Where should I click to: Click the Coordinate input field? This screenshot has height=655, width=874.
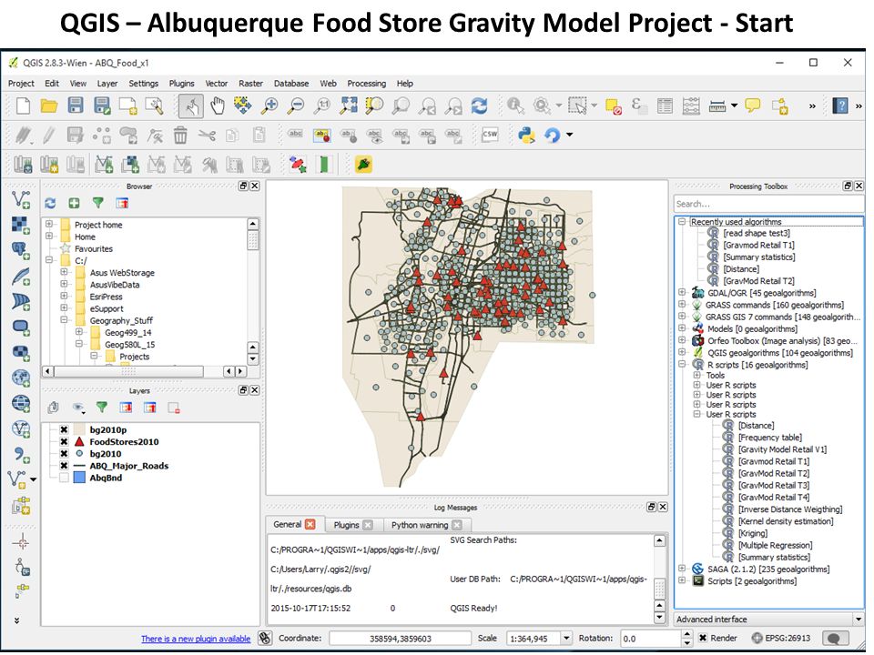pyautogui.click(x=401, y=639)
